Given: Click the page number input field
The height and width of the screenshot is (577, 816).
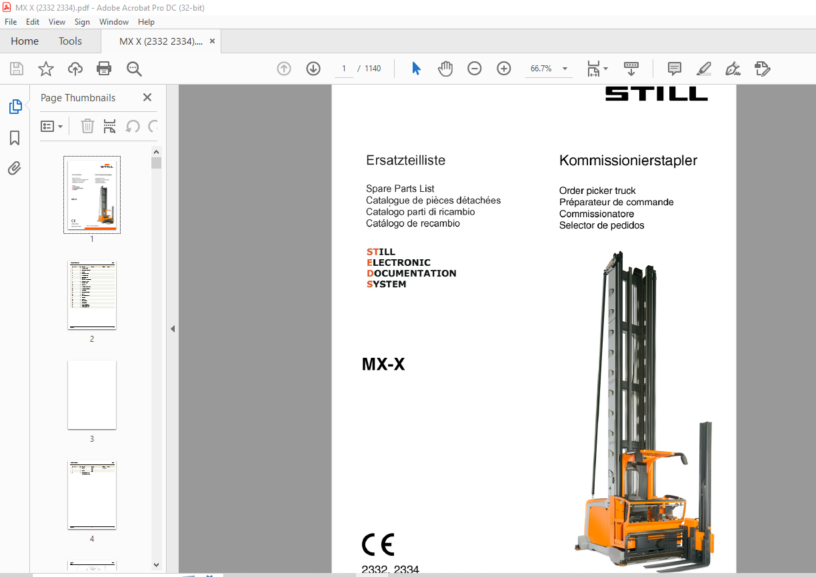Looking at the screenshot, I should (x=344, y=69).
